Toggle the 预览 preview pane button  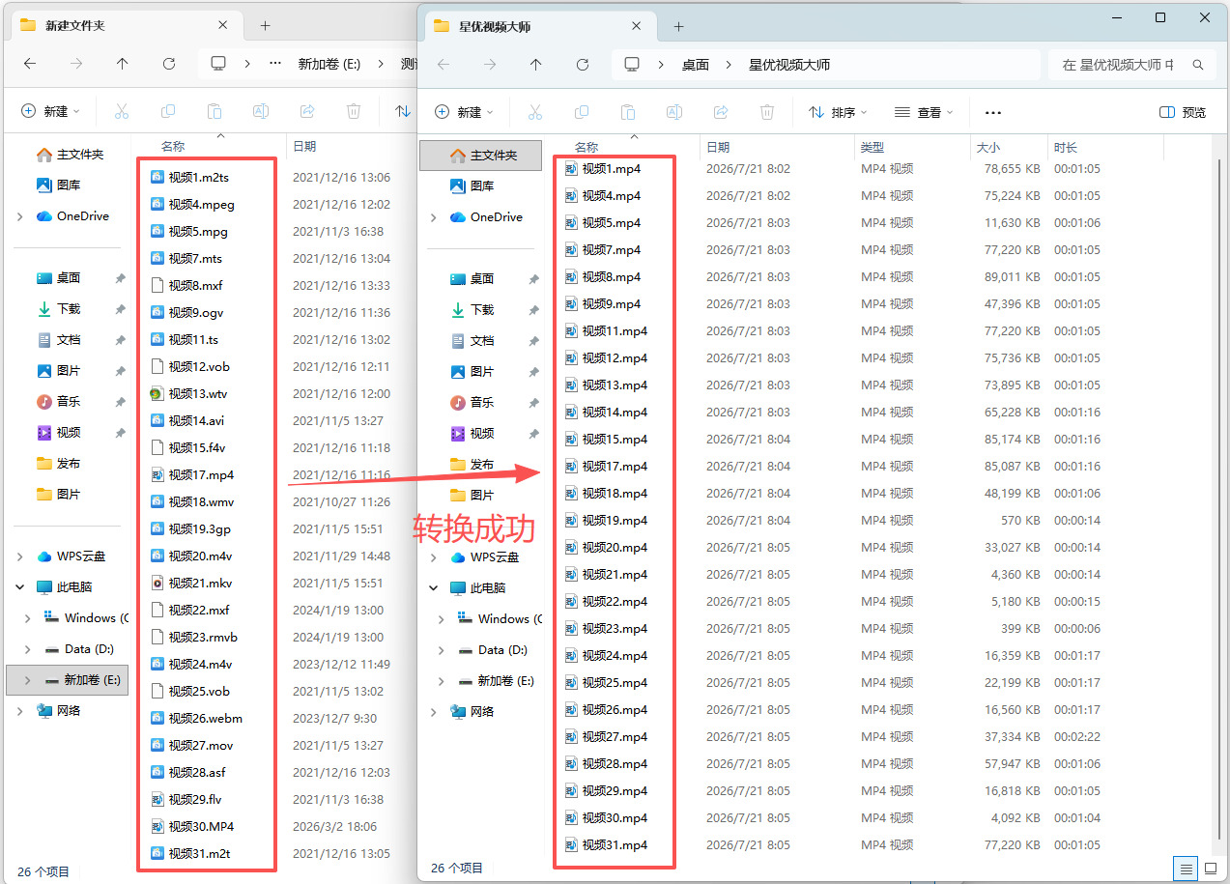1183,112
